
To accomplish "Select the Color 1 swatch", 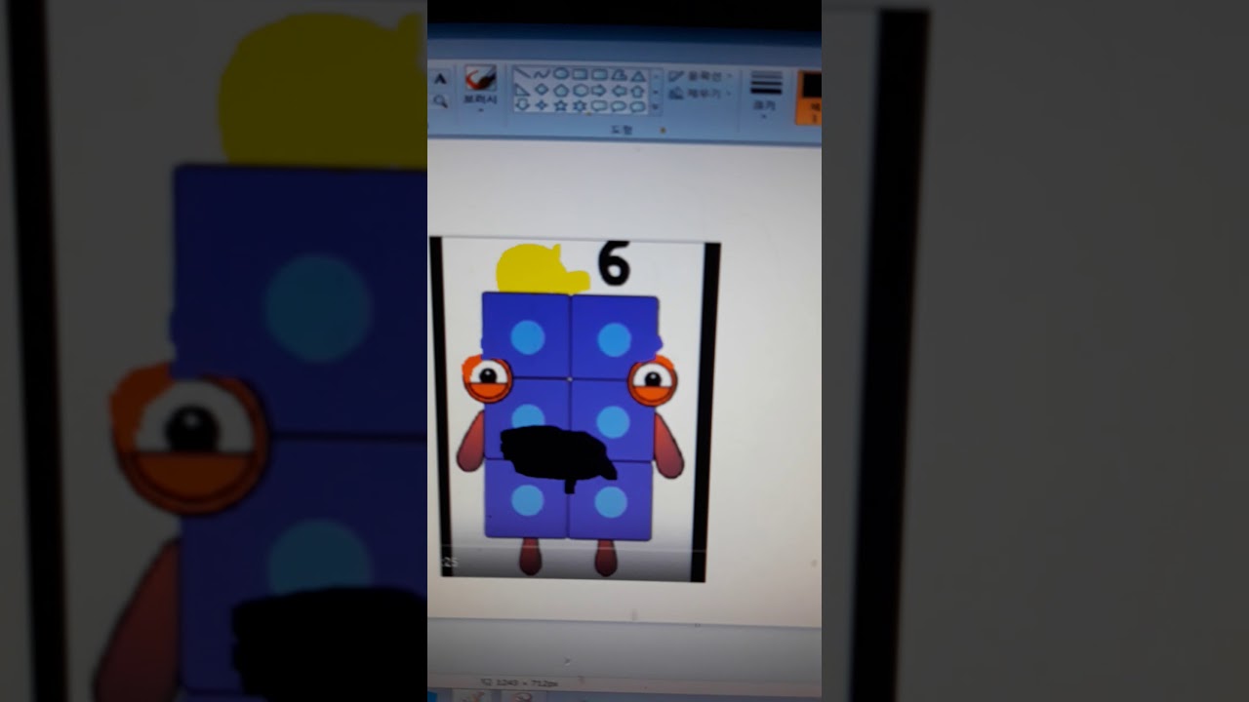I will [809, 97].
